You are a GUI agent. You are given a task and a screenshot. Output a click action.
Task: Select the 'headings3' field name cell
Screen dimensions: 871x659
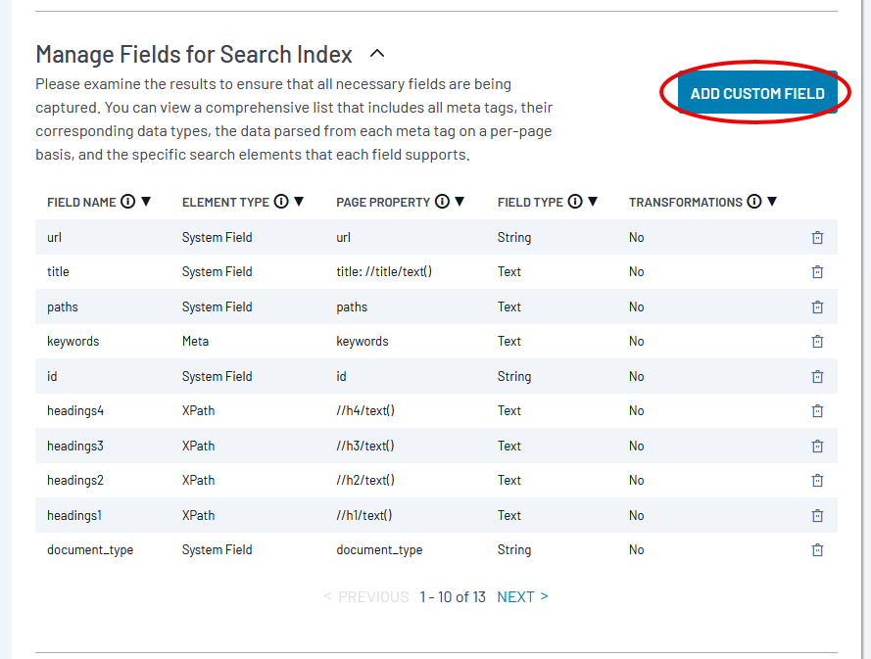point(75,446)
